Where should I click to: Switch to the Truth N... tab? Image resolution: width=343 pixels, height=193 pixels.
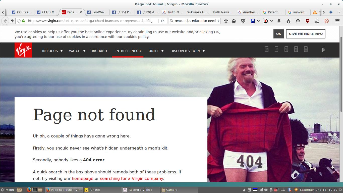point(172,12)
